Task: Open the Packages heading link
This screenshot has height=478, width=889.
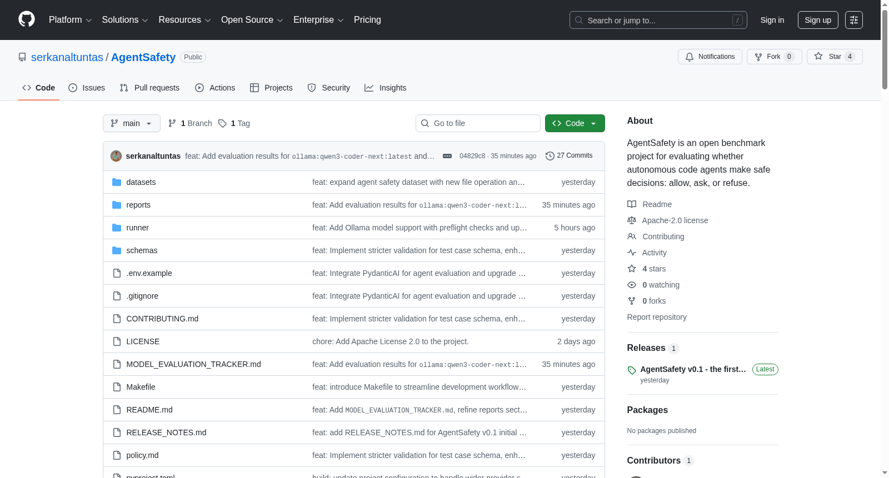Action: (x=647, y=410)
